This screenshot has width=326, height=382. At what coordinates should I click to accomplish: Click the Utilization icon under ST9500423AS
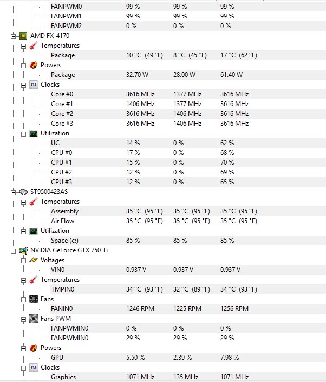pyautogui.click(x=34, y=231)
